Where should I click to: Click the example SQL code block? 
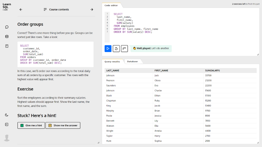coord(56,54)
